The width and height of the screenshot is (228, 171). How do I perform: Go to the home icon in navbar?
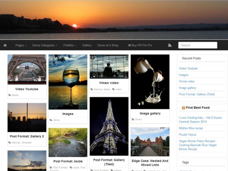[x=5, y=45]
